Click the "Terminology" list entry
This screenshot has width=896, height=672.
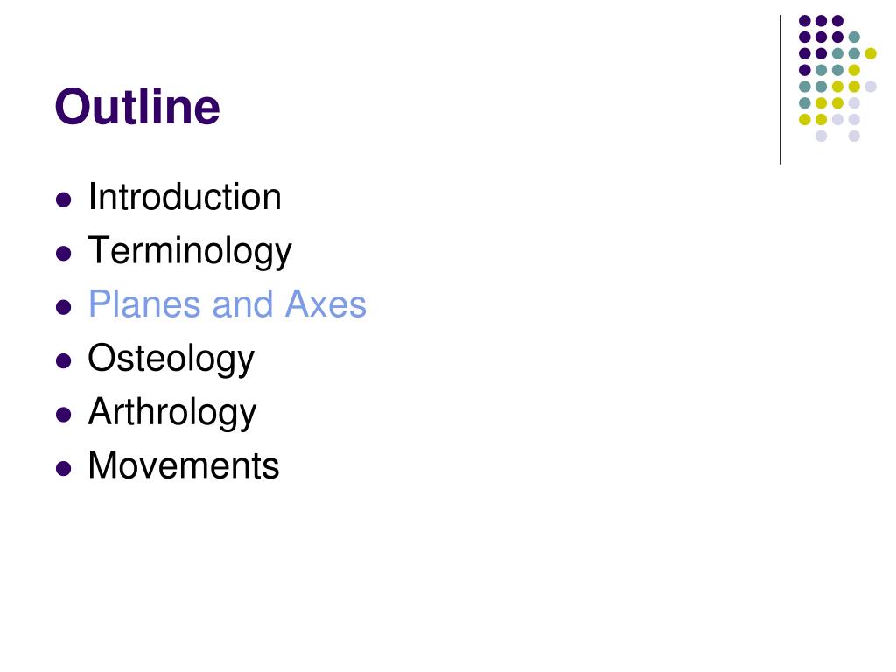pyautogui.click(x=190, y=252)
